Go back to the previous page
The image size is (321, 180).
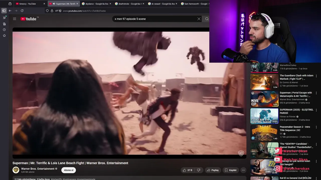[10, 11]
